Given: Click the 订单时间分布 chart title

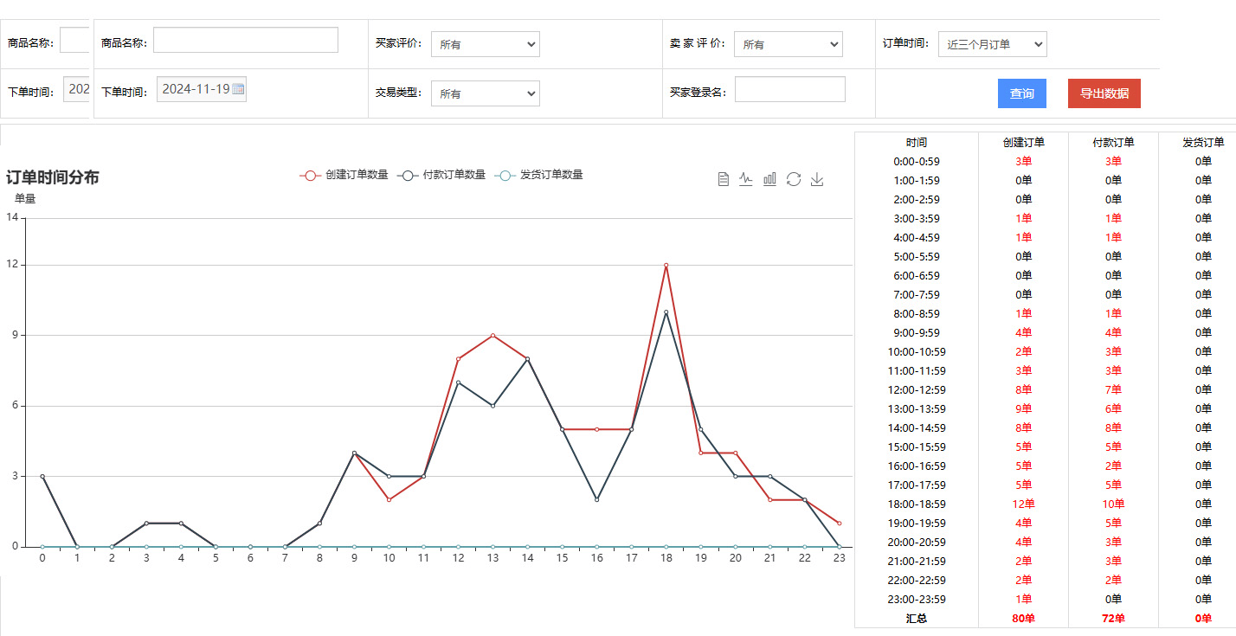Looking at the screenshot, I should point(53,177).
